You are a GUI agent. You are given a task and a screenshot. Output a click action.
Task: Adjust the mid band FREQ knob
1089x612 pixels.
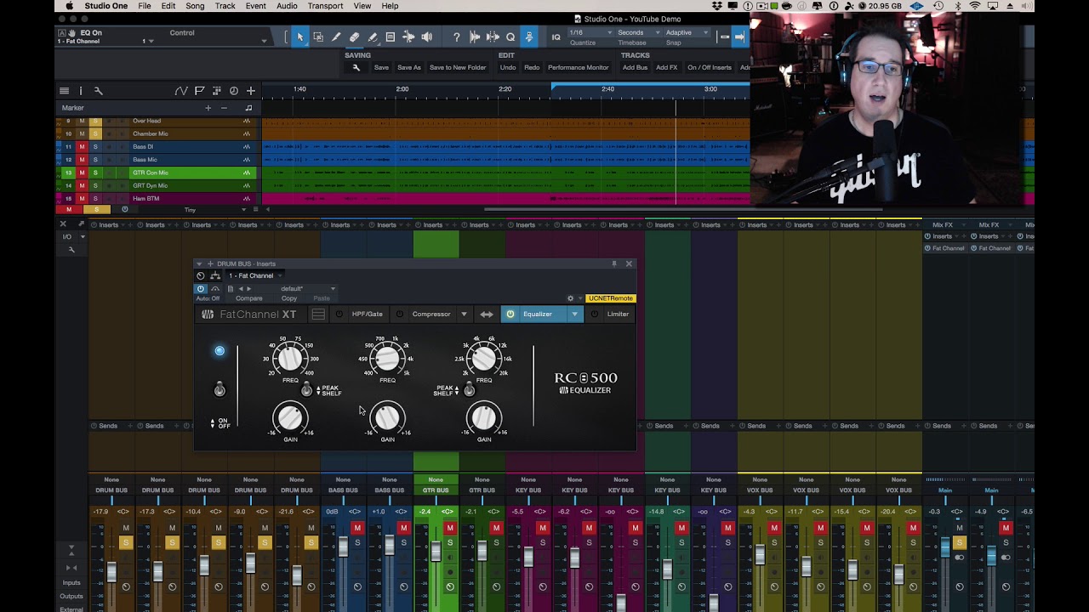387,359
